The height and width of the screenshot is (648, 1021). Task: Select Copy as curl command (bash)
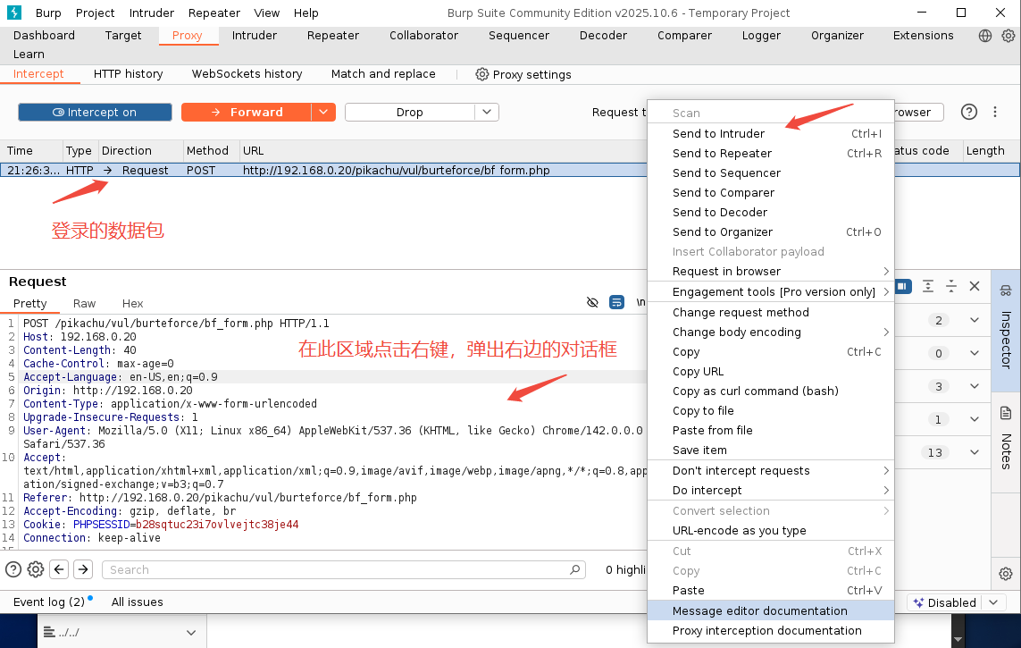[x=771, y=391]
